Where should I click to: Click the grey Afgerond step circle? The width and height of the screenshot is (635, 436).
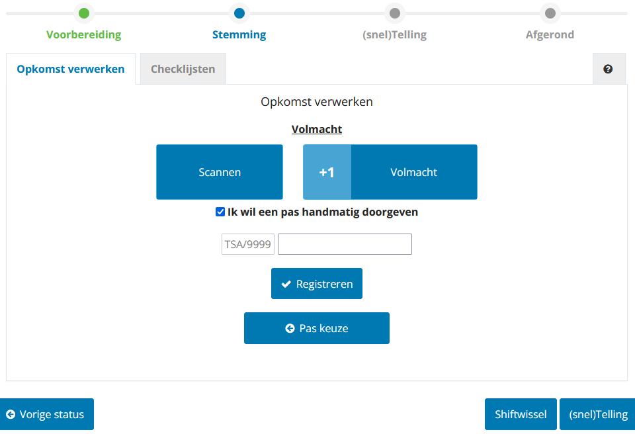coord(550,13)
